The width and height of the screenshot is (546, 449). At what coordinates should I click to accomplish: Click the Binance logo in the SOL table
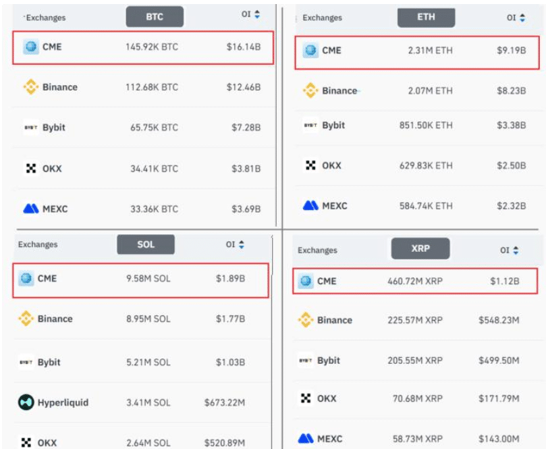click(26, 319)
